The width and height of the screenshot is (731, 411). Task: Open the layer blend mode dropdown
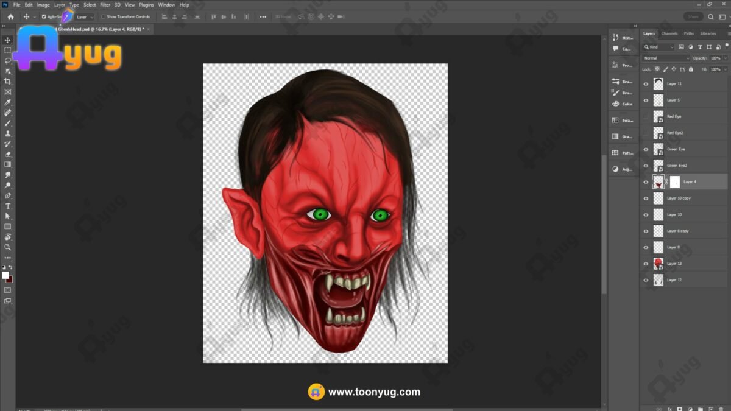tap(666, 58)
